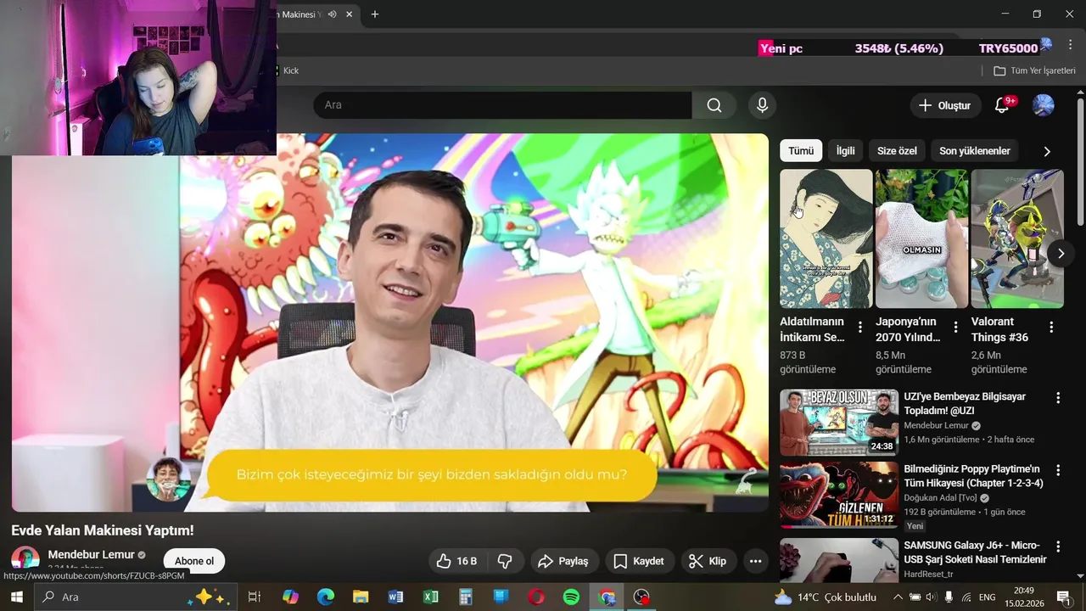
Task: Open a new browser tab
Action: click(x=375, y=14)
